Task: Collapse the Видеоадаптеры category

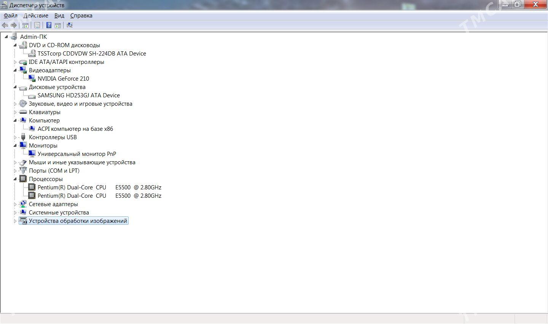Action: 15,70
